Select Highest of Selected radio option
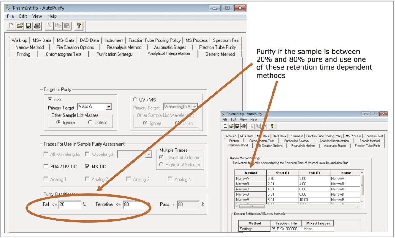 (161, 165)
